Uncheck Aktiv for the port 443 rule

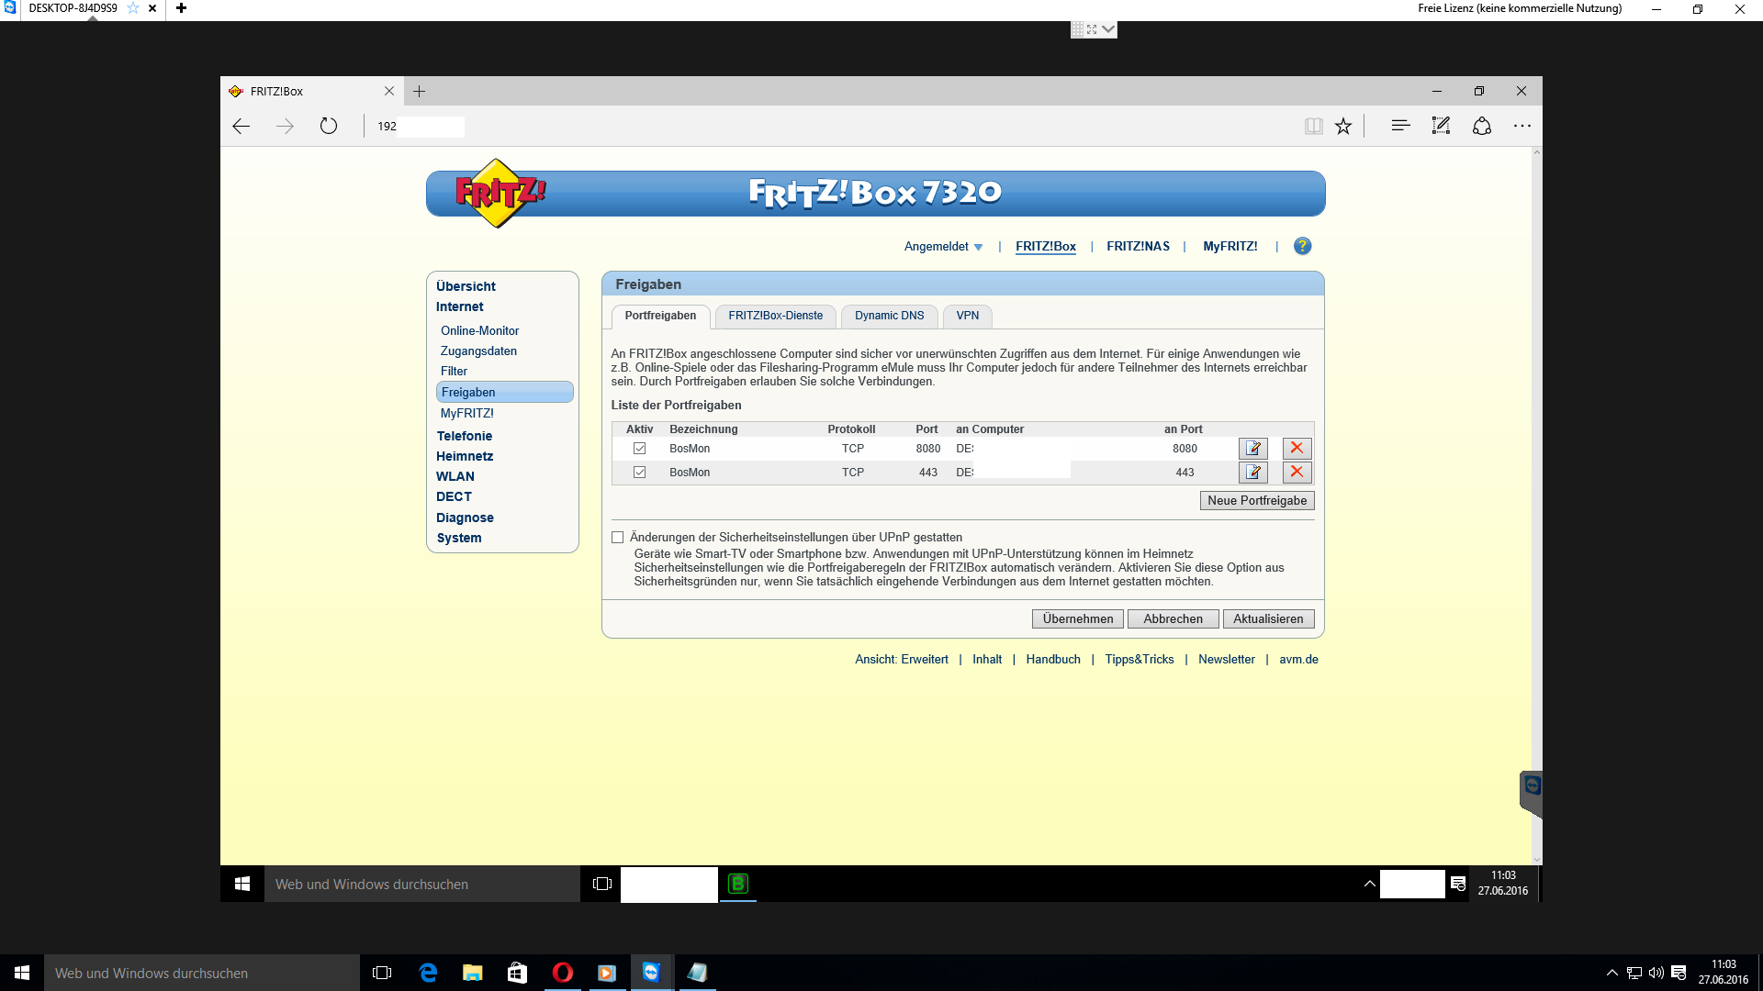(x=640, y=473)
